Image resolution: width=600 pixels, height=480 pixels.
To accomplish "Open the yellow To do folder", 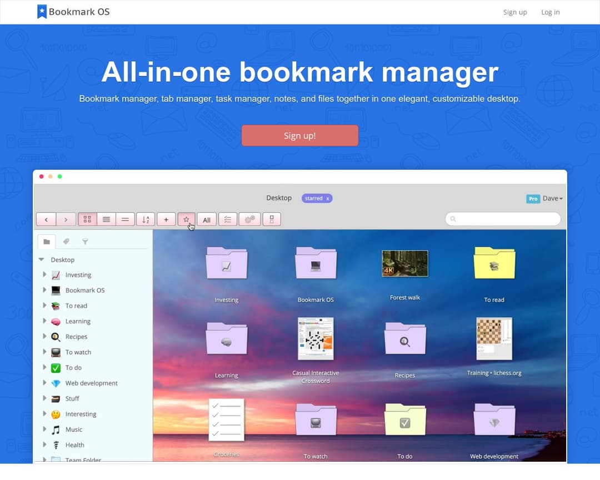I will (x=405, y=419).
